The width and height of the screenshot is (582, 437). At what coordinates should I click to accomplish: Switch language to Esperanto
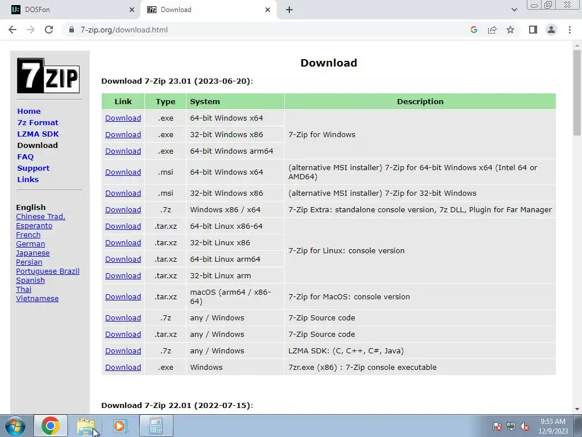(x=34, y=226)
